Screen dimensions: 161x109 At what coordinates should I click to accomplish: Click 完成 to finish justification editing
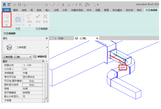pos(38,18)
